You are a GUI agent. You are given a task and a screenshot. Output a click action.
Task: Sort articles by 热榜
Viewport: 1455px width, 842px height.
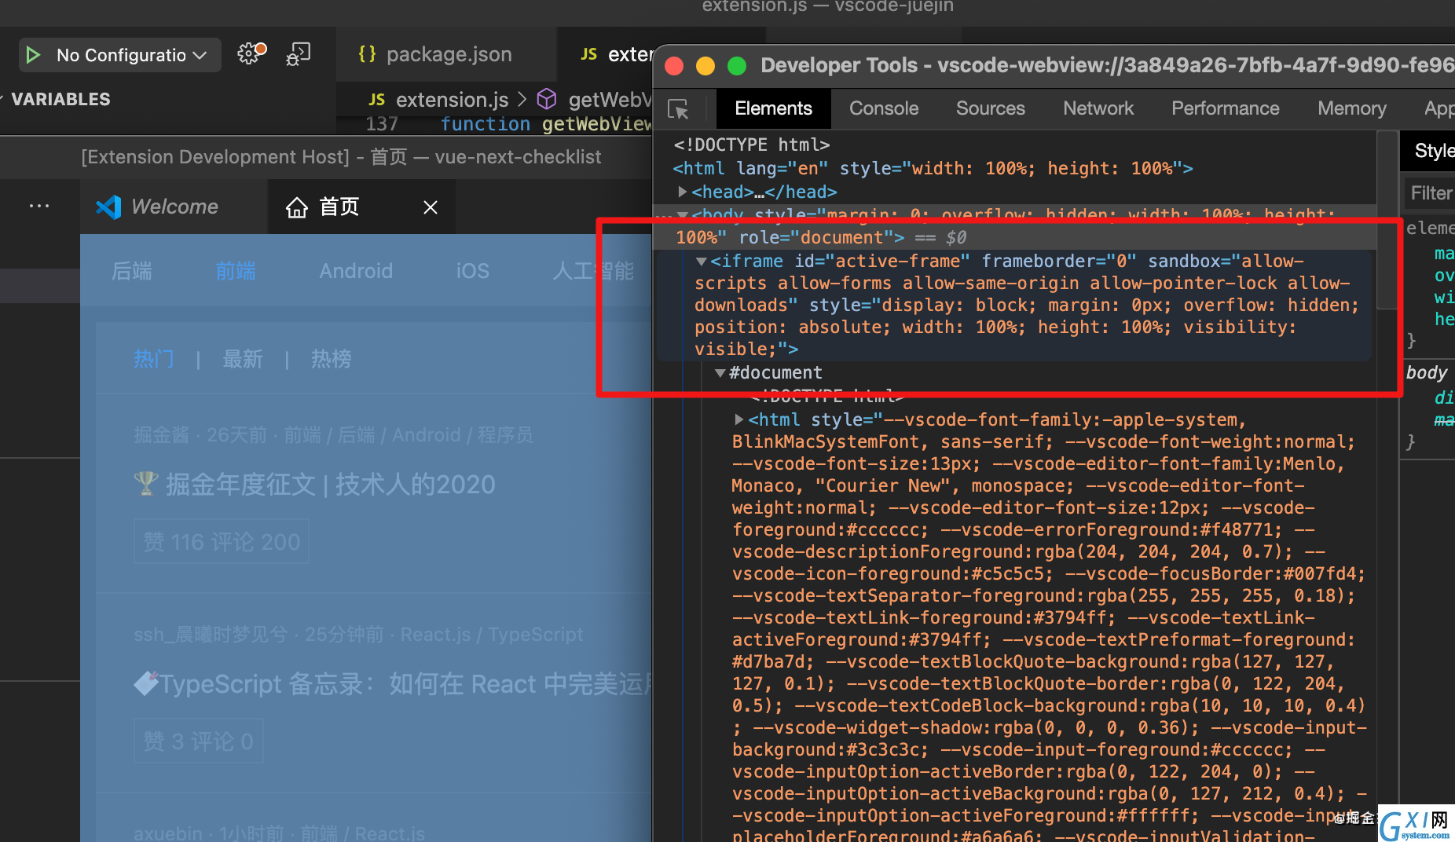tap(332, 359)
